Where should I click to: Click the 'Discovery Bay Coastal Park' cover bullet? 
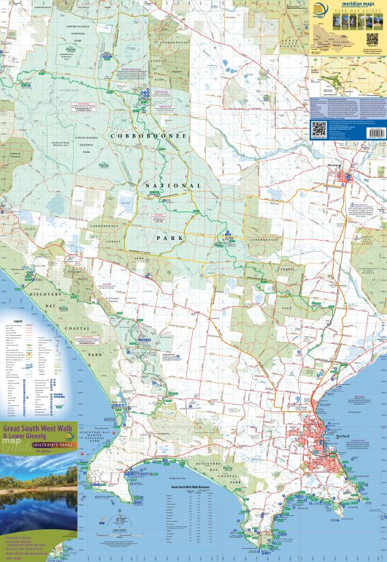23,548
